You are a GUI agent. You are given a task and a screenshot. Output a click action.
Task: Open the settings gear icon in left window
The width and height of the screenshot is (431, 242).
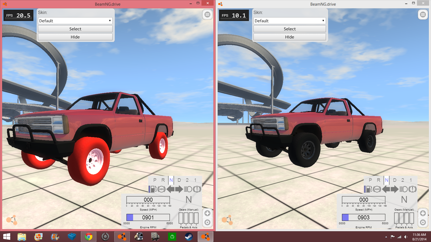coord(207,222)
